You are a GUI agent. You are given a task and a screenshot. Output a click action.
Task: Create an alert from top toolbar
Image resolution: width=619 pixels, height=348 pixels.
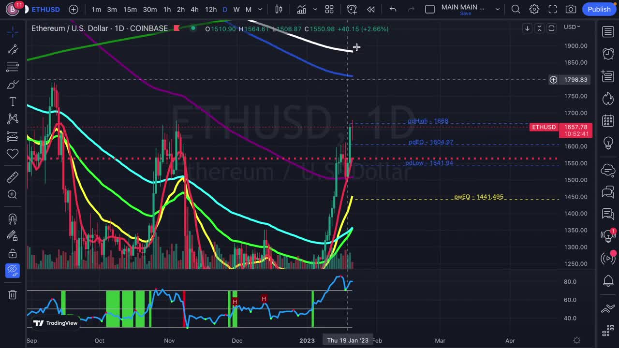point(352,9)
